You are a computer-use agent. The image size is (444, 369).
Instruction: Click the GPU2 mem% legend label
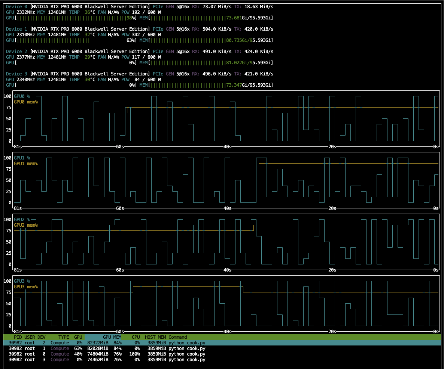click(26, 225)
